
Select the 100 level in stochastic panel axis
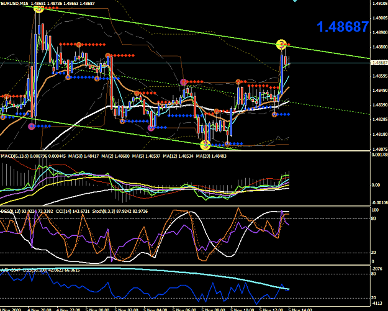pyautogui.click(x=376, y=210)
